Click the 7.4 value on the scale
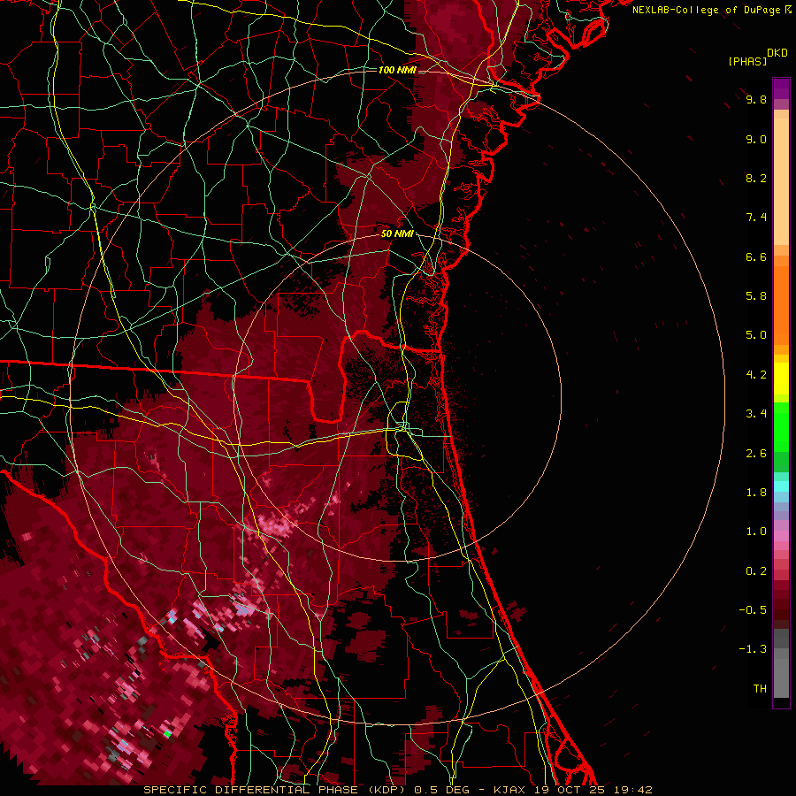The height and width of the screenshot is (796, 796). click(756, 218)
